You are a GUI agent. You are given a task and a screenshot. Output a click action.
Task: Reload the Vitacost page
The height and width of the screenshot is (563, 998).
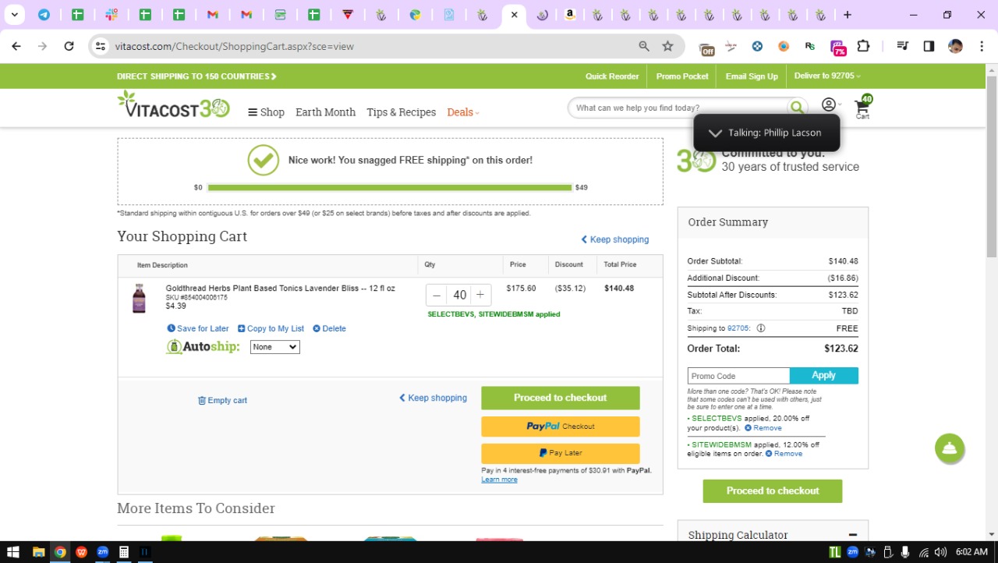point(69,46)
